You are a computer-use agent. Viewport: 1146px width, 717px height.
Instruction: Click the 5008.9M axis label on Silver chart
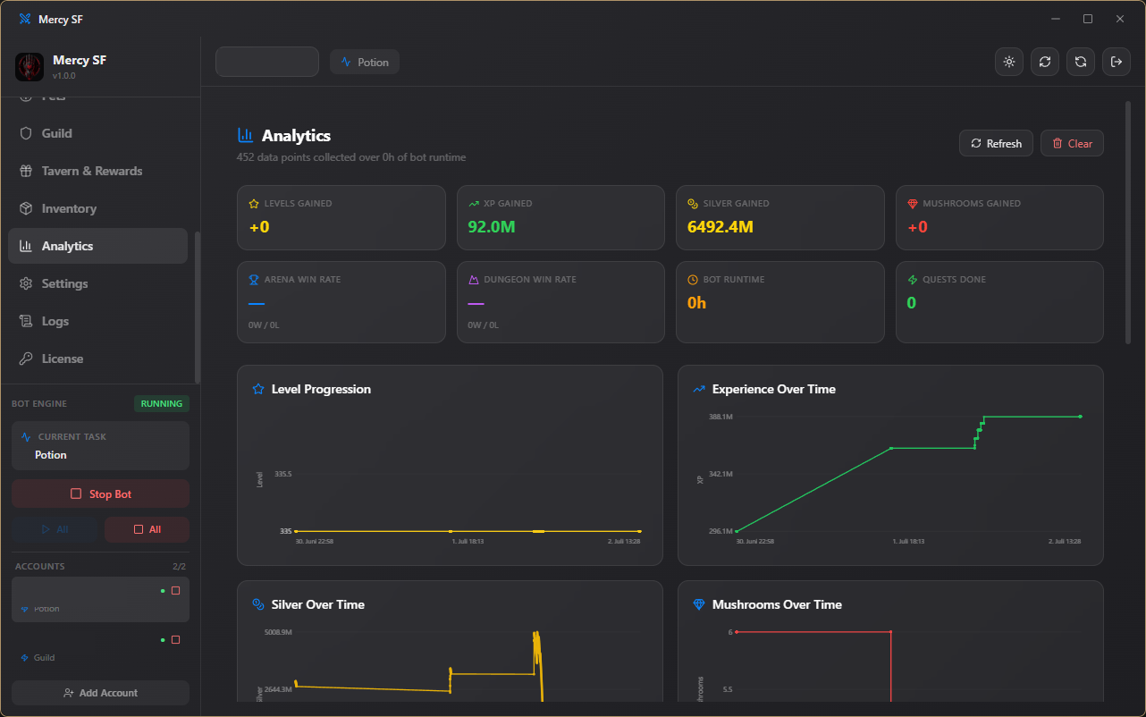[278, 632]
